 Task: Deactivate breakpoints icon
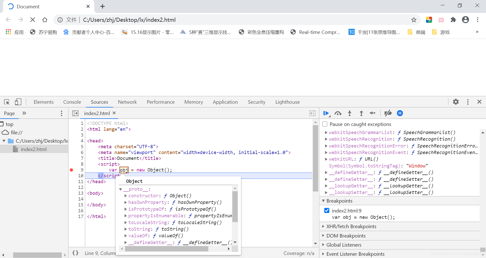[388, 113]
